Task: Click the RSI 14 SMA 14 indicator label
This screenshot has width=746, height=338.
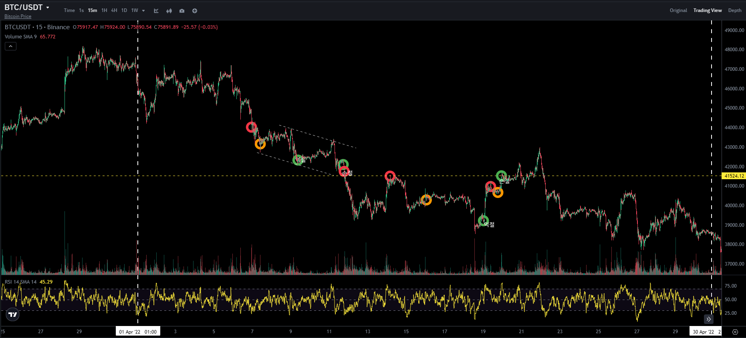Action: [20, 282]
